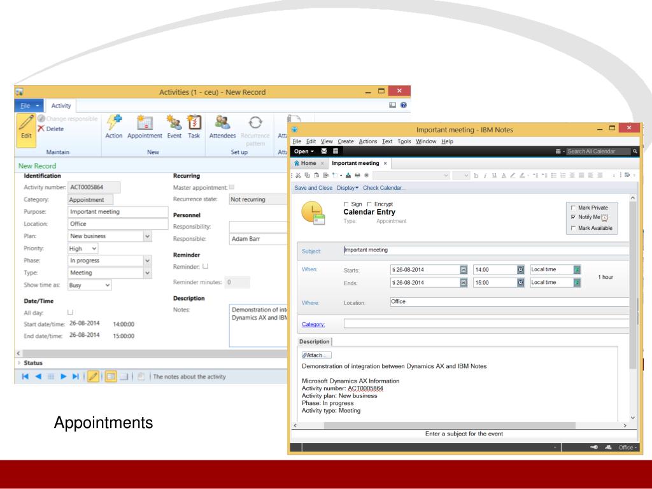Check the Encrypt checkbox

pos(369,204)
